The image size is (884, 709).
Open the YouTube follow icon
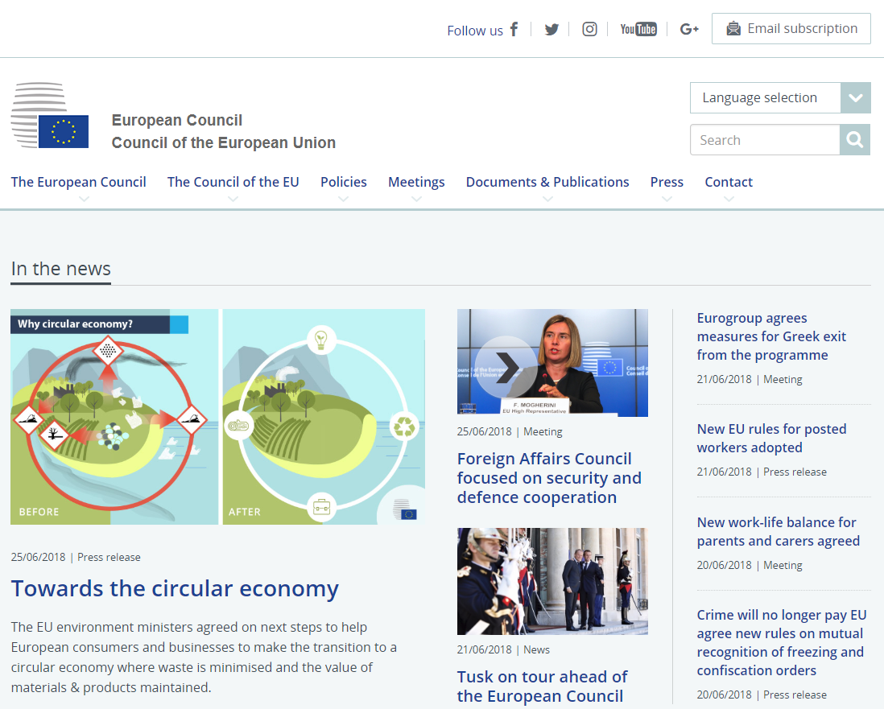click(638, 29)
